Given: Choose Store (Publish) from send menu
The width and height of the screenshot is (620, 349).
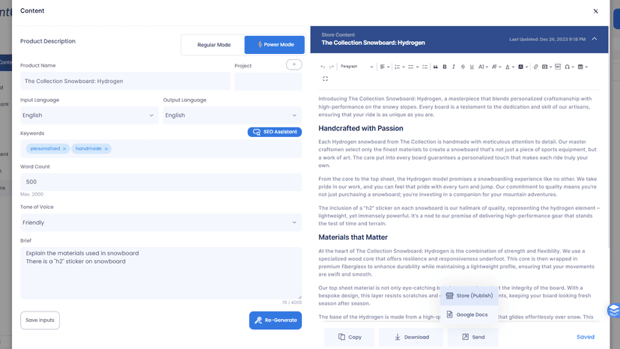Looking at the screenshot, I should point(469,296).
